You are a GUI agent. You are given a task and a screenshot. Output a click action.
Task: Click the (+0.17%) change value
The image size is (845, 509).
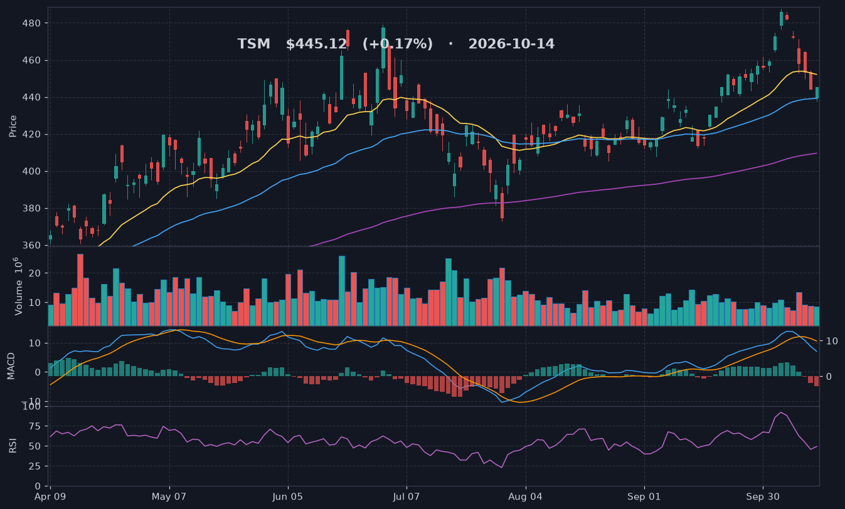[x=398, y=45]
